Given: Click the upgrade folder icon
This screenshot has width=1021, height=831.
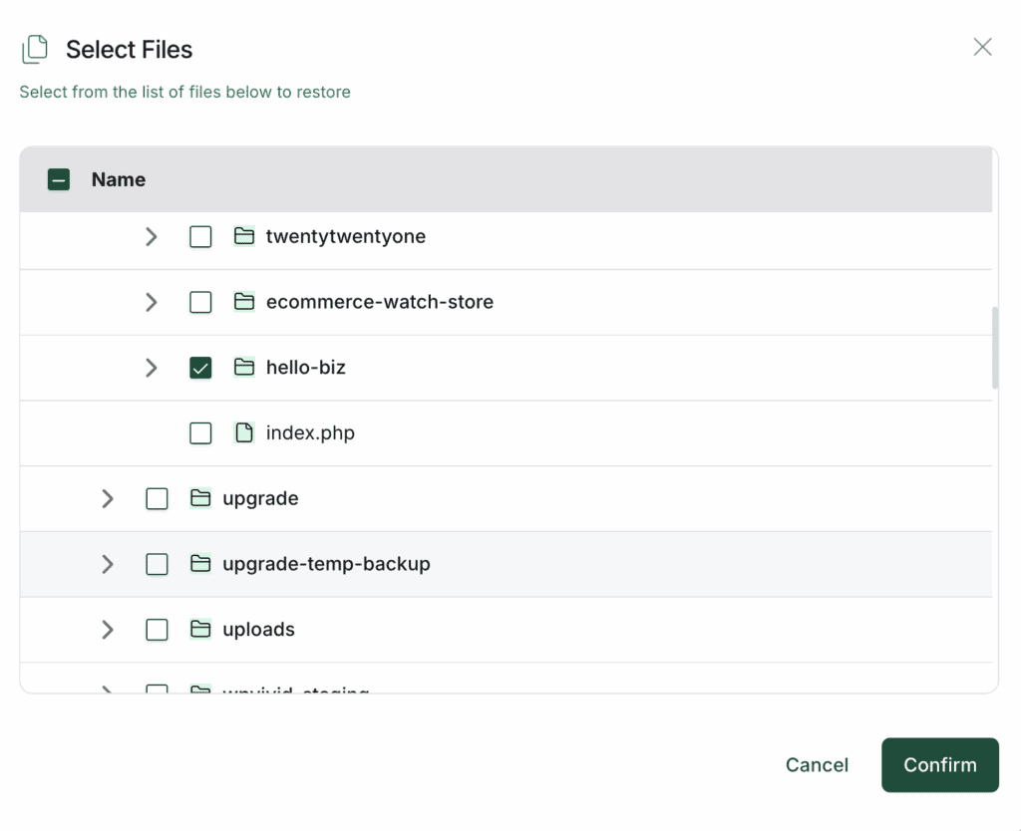Looking at the screenshot, I should (x=200, y=498).
